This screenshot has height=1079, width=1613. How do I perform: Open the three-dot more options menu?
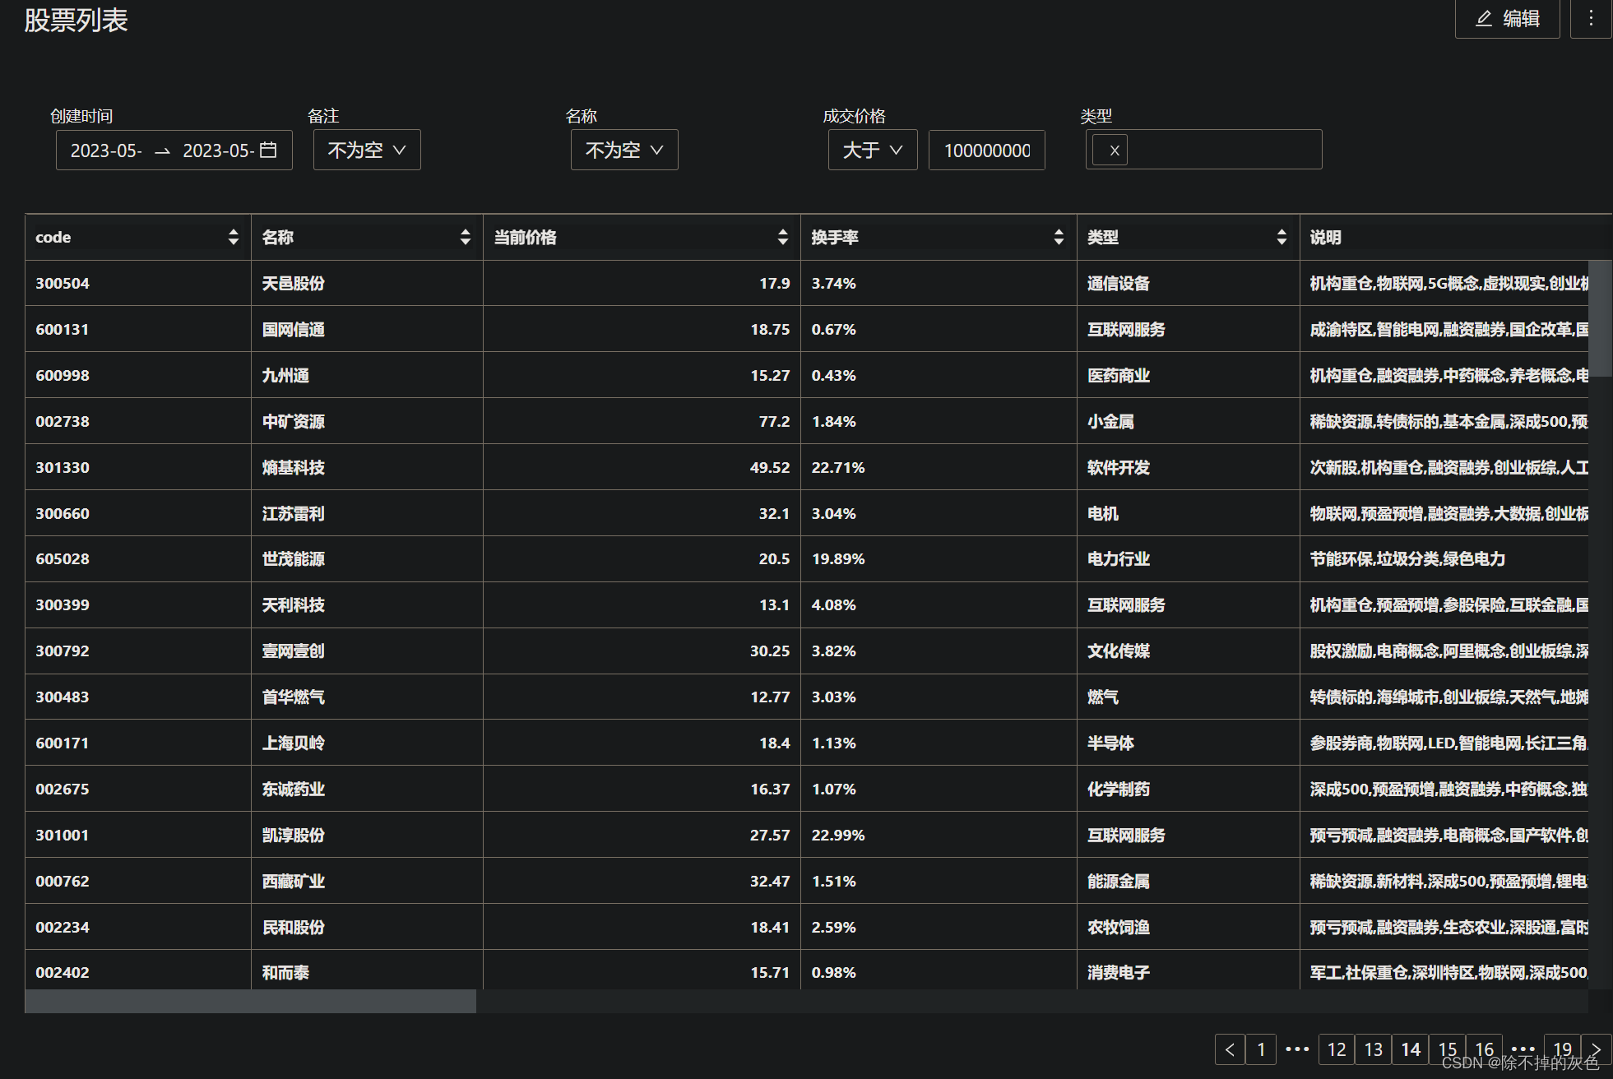1590,19
